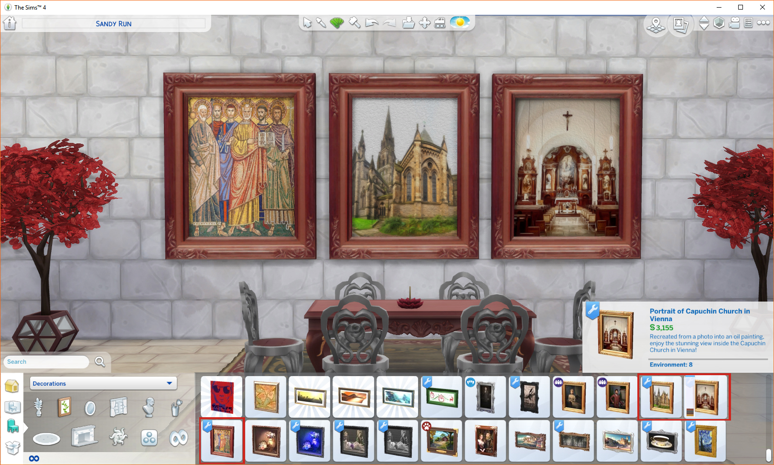Switch to objects by room tab
774x465 pixels.
click(12, 407)
